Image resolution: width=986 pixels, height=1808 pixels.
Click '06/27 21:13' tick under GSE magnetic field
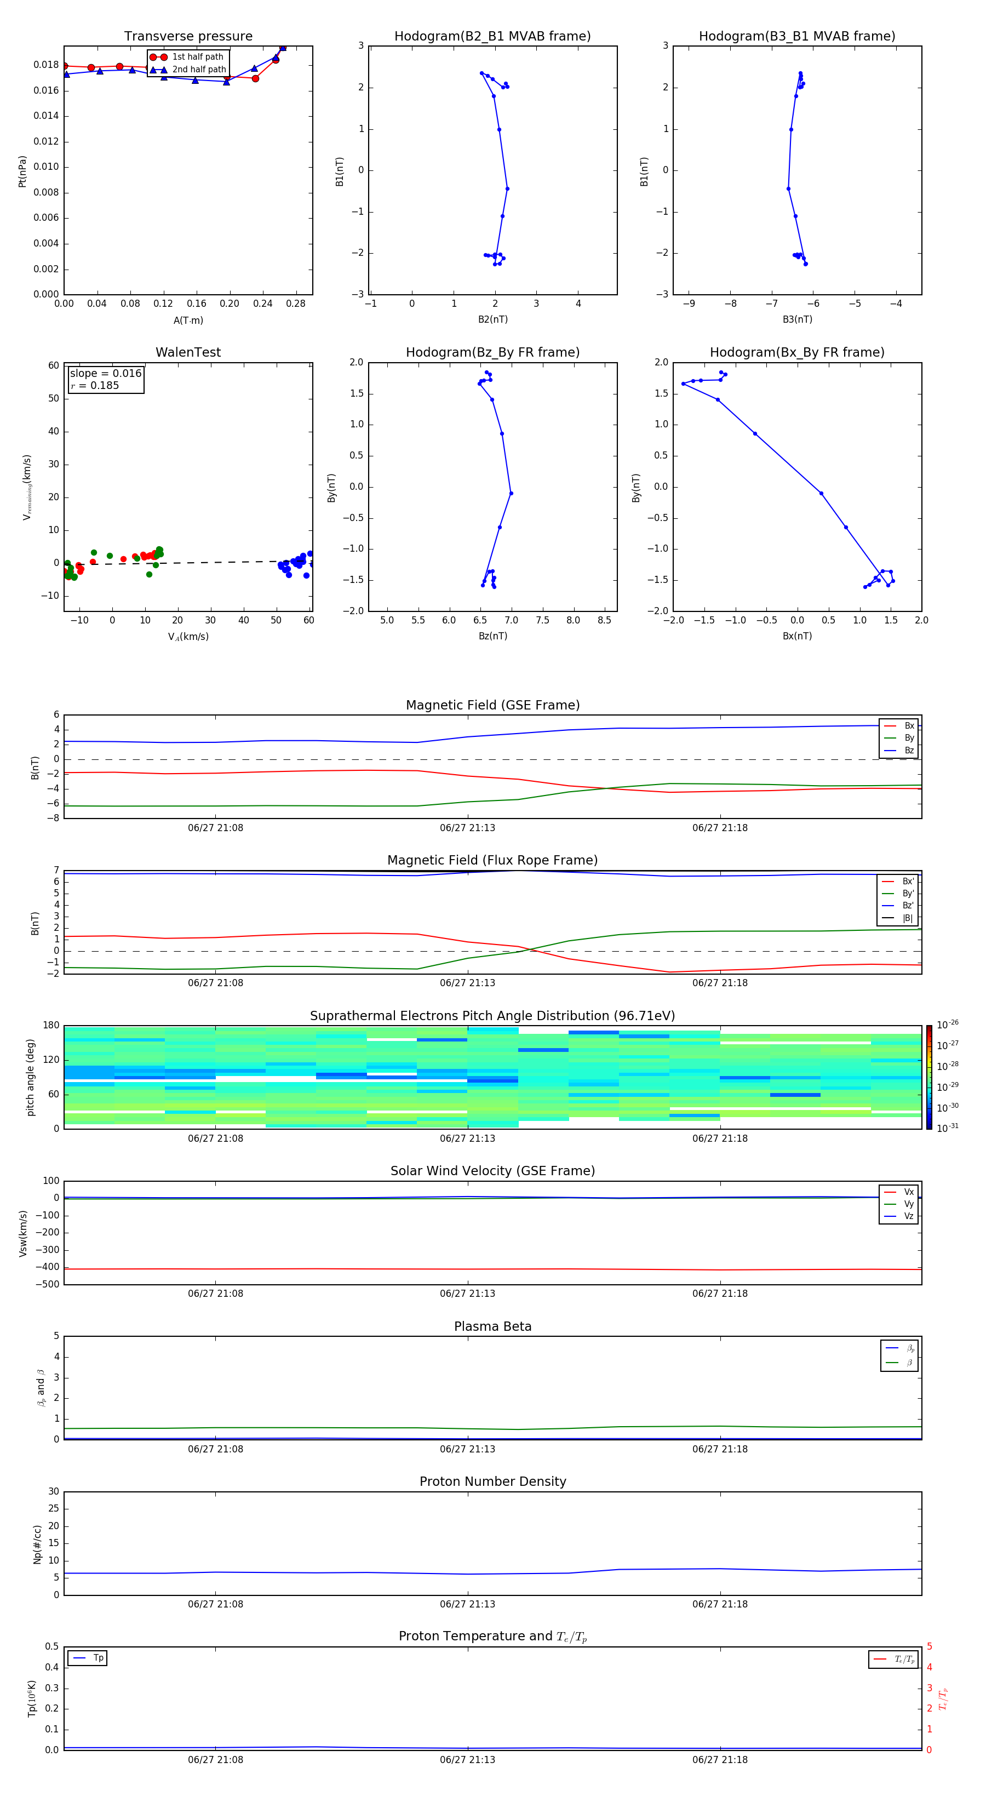(467, 828)
